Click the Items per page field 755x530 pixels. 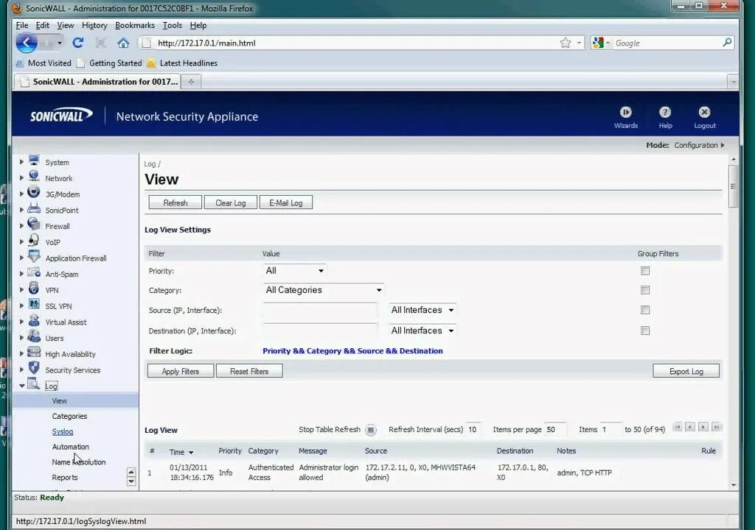point(556,429)
